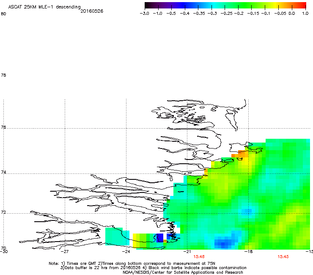313x275 pixels.
Task: Click the longitude label -24
Action: tap(126, 252)
